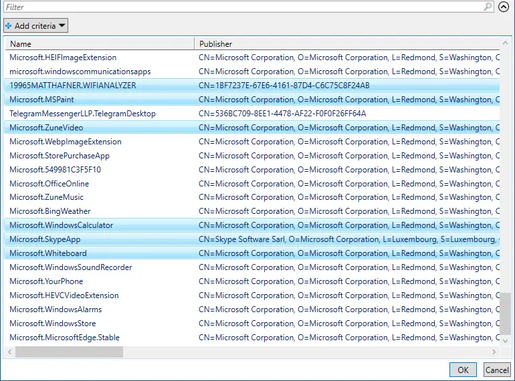
Task: Select Microsoft.MicrosoftEdge.Stable row
Action: [252, 338]
